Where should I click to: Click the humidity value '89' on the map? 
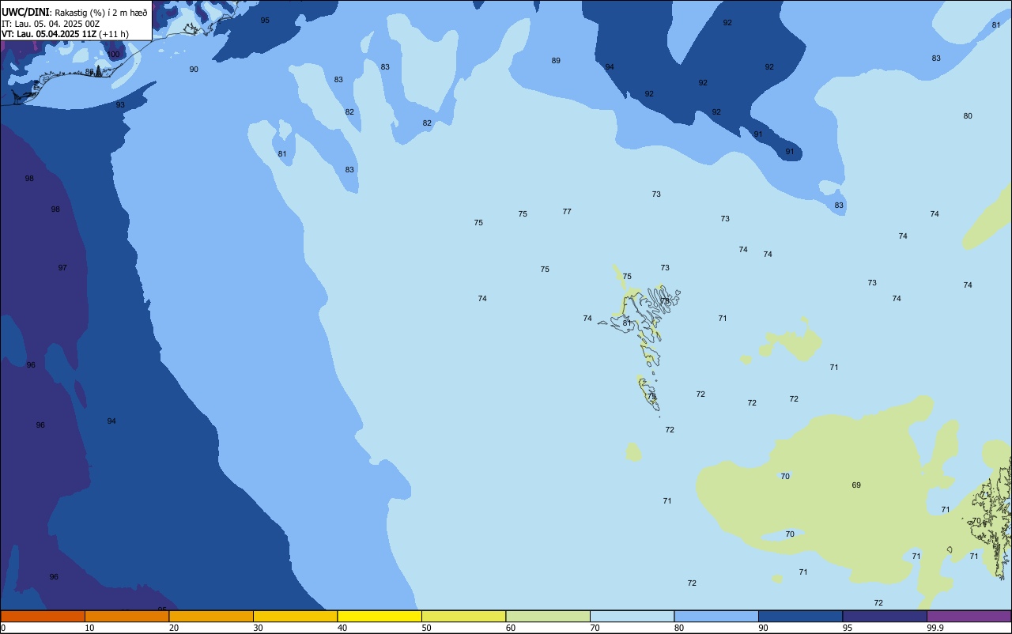click(556, 61)
